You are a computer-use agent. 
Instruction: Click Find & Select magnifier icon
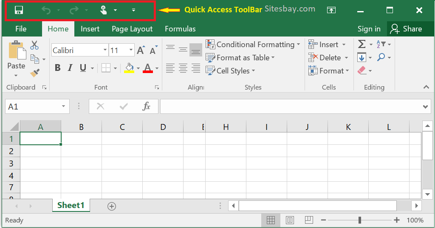click(x=381, y=57)
